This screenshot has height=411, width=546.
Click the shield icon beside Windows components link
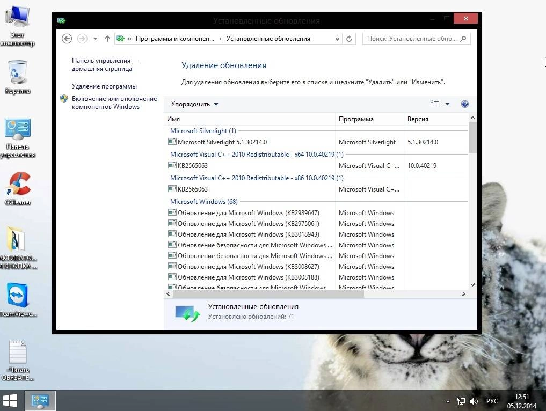(64, 99)
